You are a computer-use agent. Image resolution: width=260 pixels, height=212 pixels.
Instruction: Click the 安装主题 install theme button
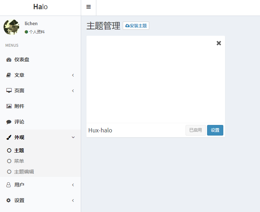point(136,25)
